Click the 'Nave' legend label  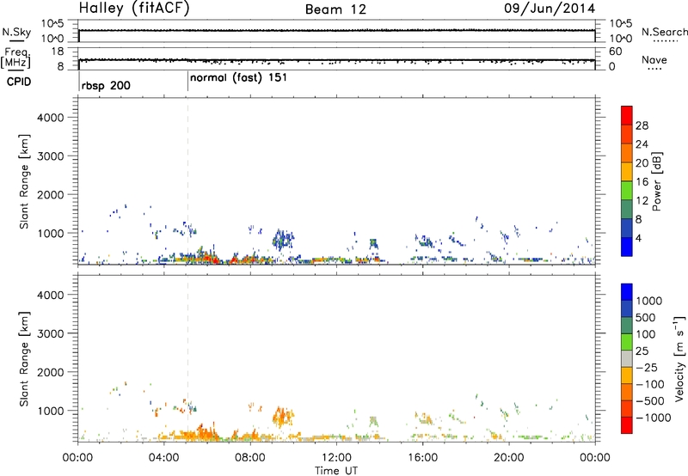[654, 59]
